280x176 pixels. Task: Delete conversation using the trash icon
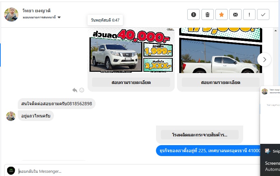208,14
